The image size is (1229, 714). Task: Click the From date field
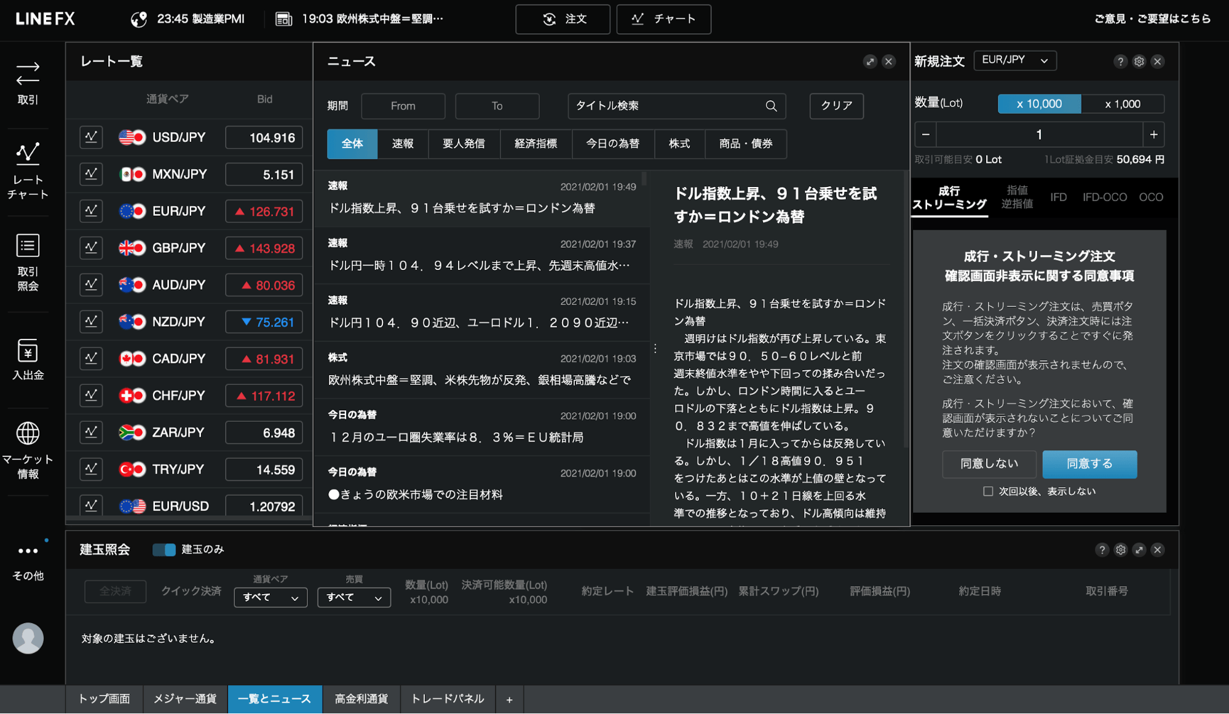point(403,106)
